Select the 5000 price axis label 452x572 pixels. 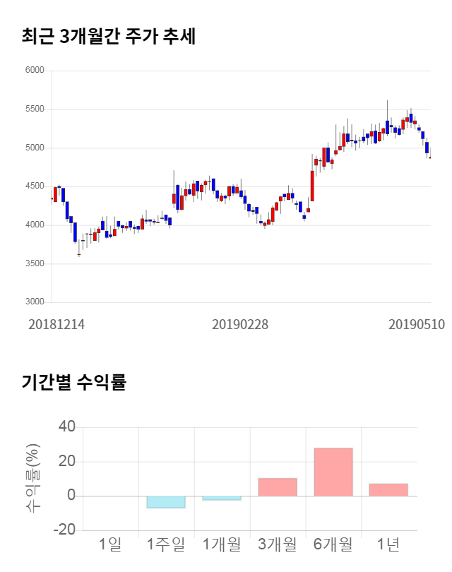[35, 148]
